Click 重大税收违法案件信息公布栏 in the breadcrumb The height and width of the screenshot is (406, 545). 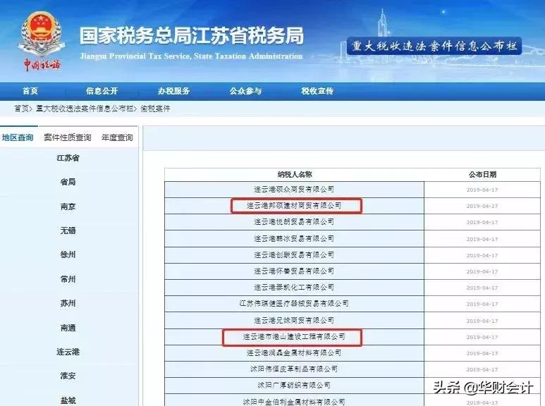tap(85, 109)
